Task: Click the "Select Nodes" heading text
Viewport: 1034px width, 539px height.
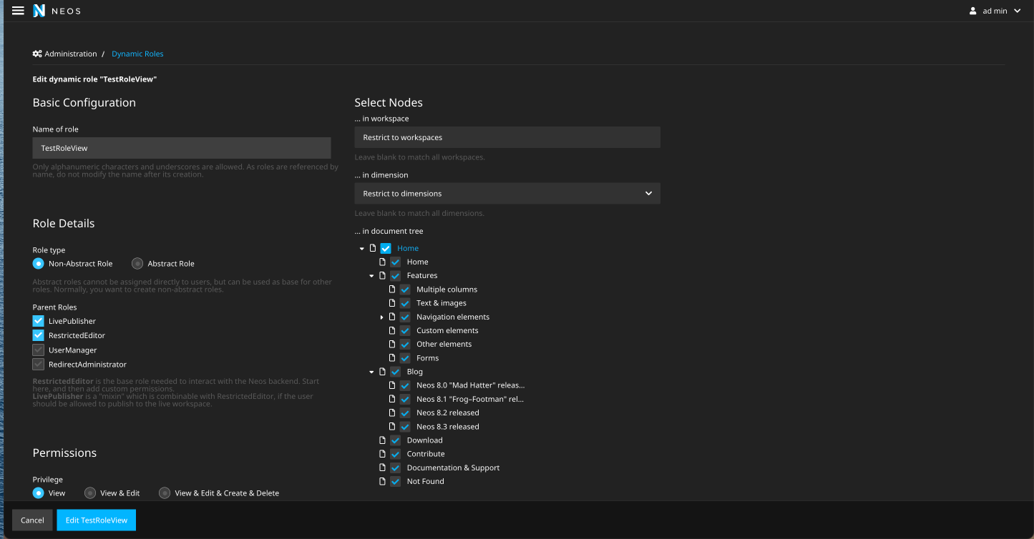Action: click(x=389, y=103)
